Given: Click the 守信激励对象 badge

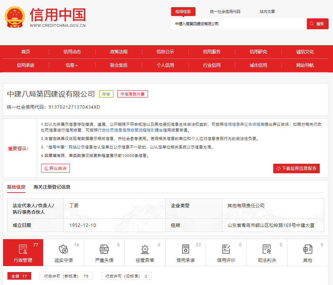Looking at the screenshot, I should [132, 94].
